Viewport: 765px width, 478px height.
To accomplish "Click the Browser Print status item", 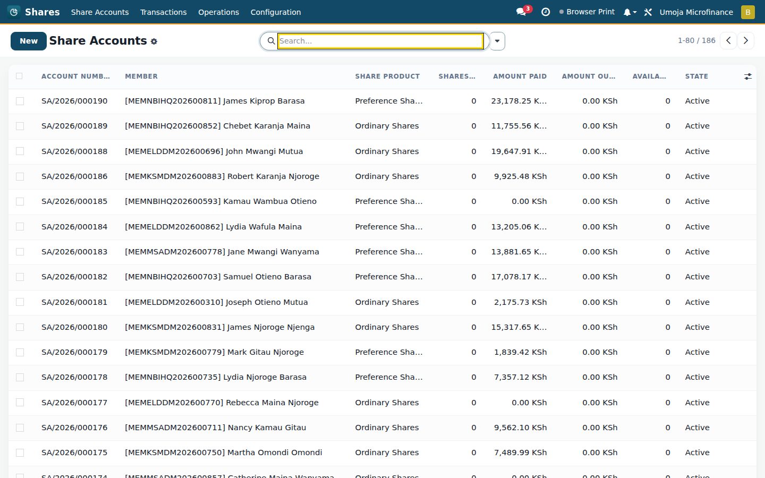I will pyautogui.click(x=587, y=12).
